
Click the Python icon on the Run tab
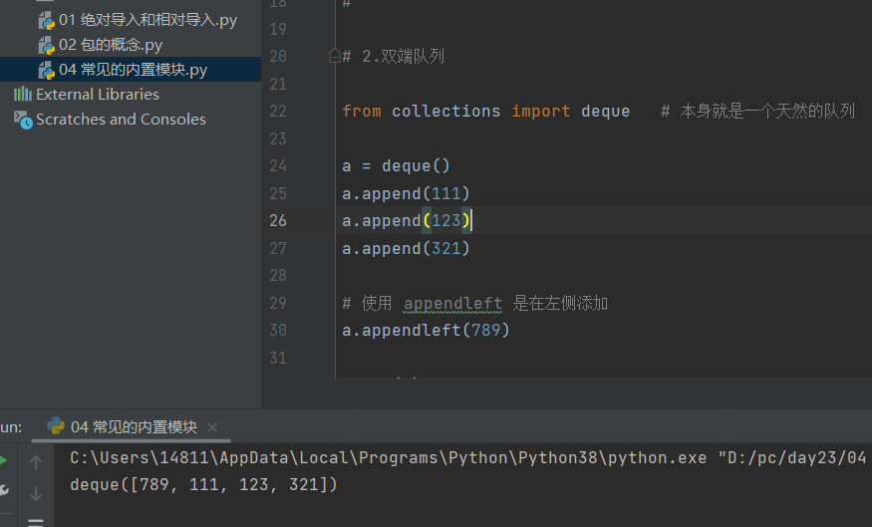click(x=56, y=426)
